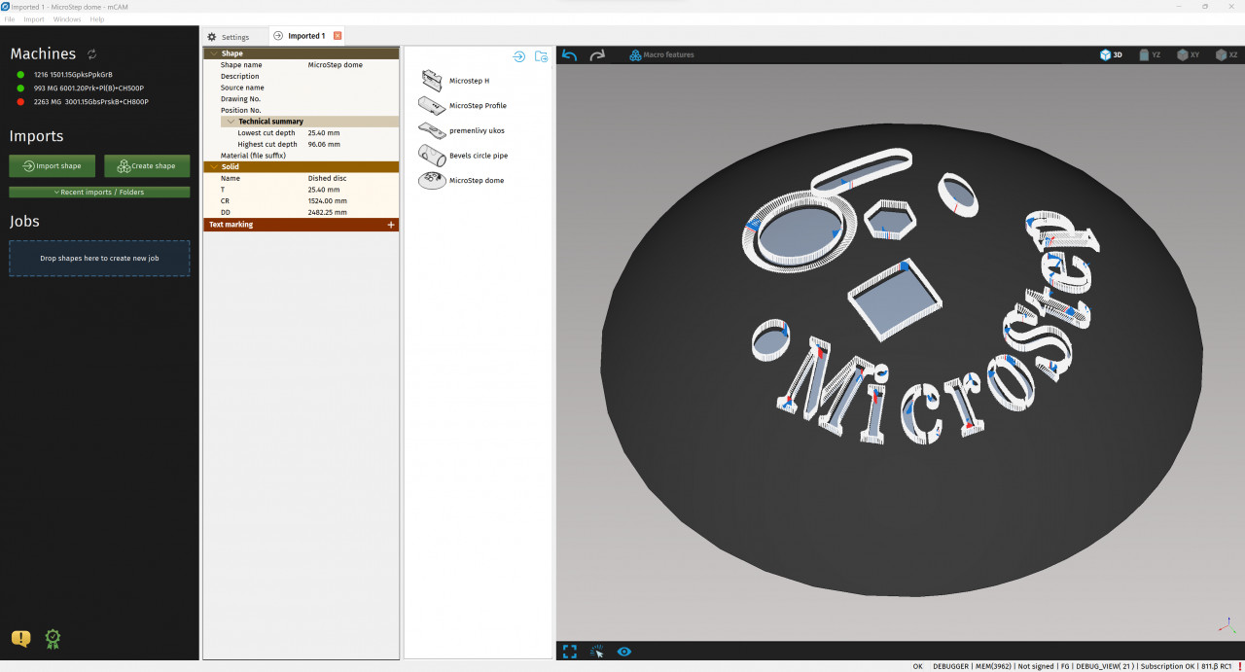
Task: Click the DD 2482.25 mm value
Action: [x=328, y=212]
